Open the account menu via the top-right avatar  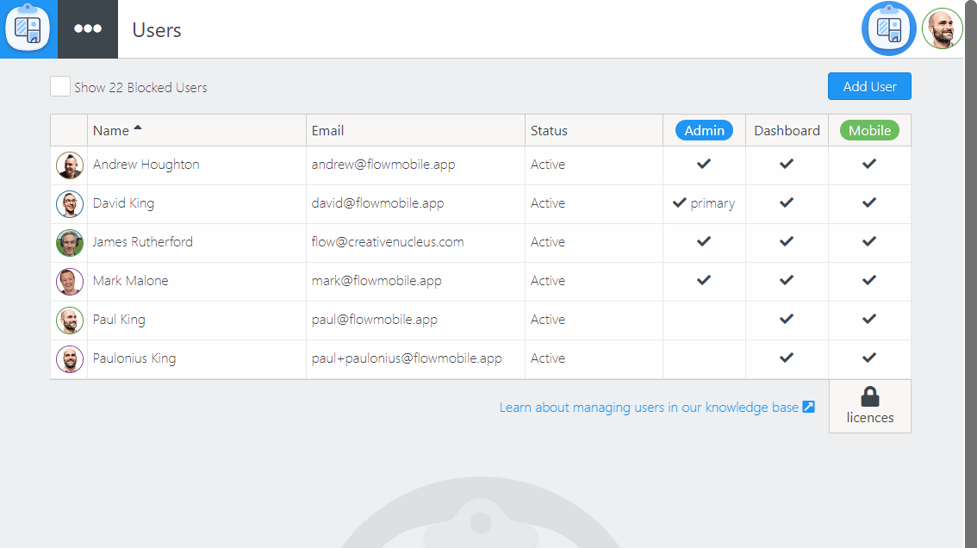pyautogui.click(x=942, y=28)
